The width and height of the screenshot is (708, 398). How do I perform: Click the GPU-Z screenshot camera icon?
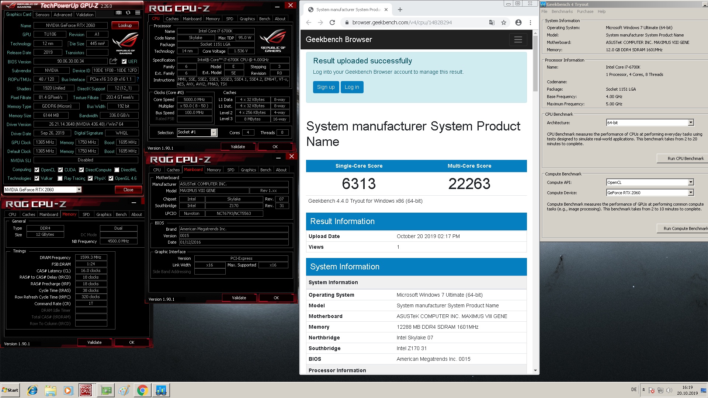click(118, 13)
